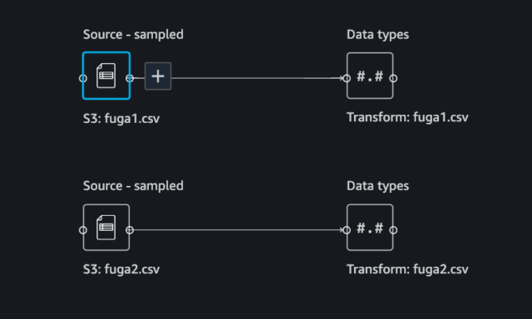Open the Data types node for fuga2.csv
Image resolution: width=532 pixels, height=319 pixels.
[370, 228]
